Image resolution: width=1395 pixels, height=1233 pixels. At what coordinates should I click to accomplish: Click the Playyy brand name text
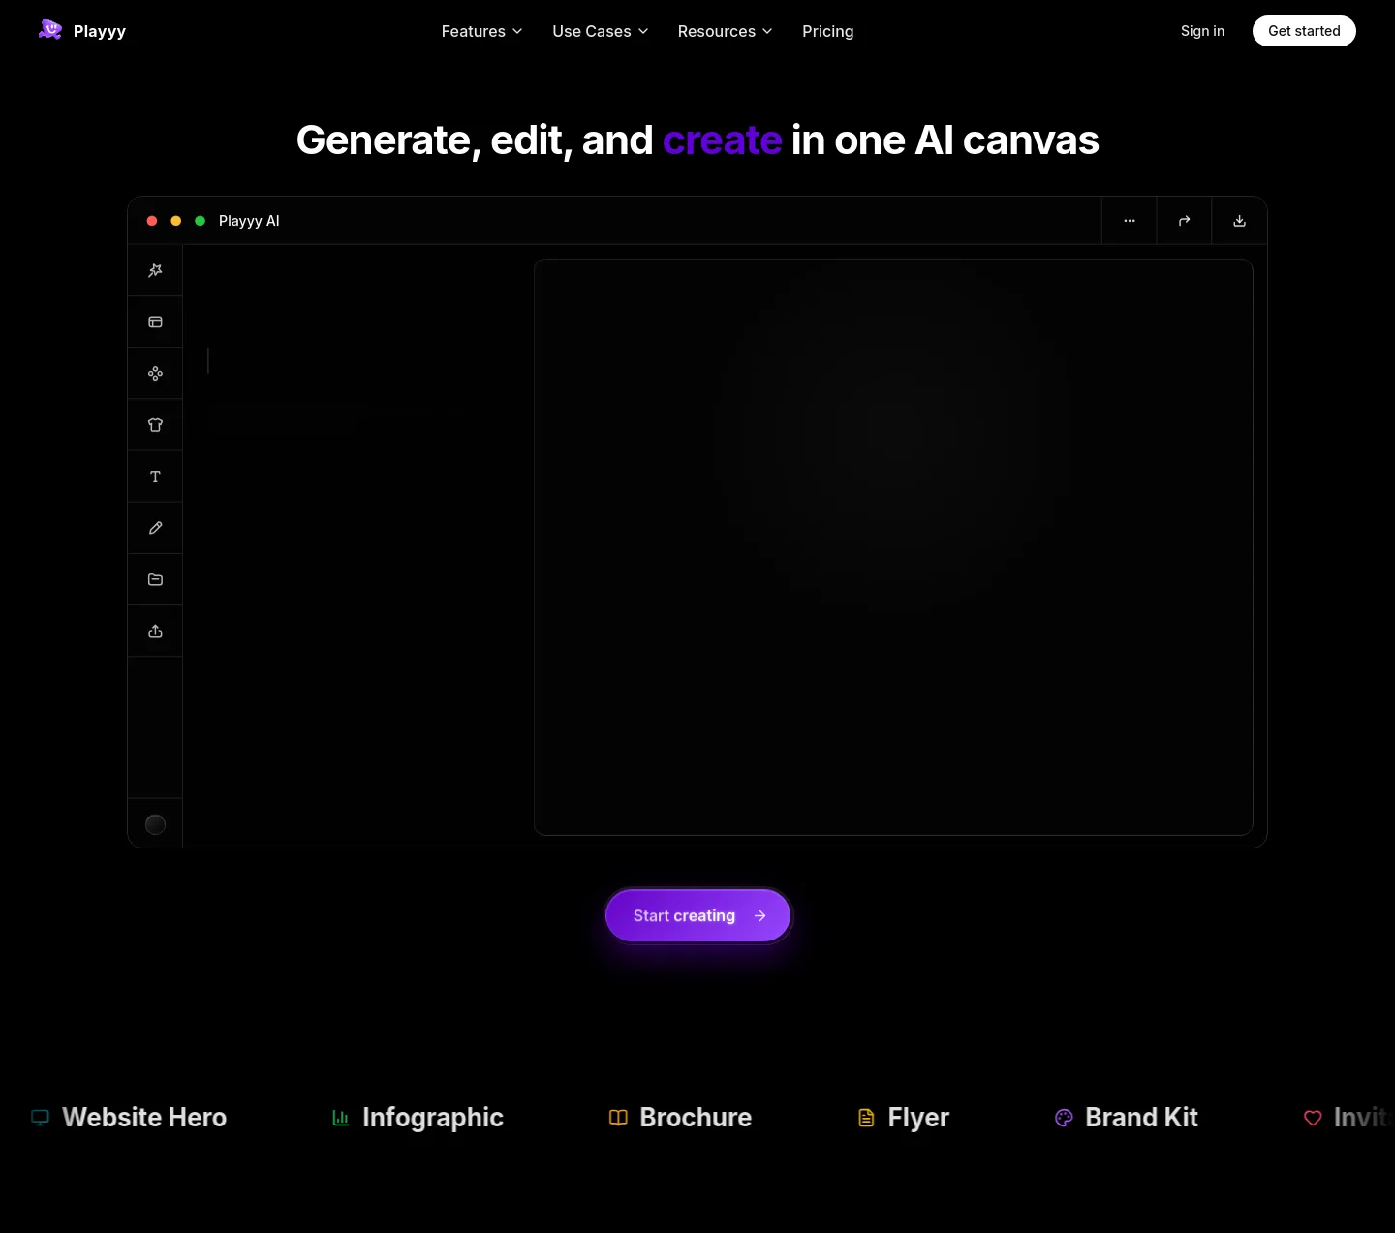pos(100,31)
